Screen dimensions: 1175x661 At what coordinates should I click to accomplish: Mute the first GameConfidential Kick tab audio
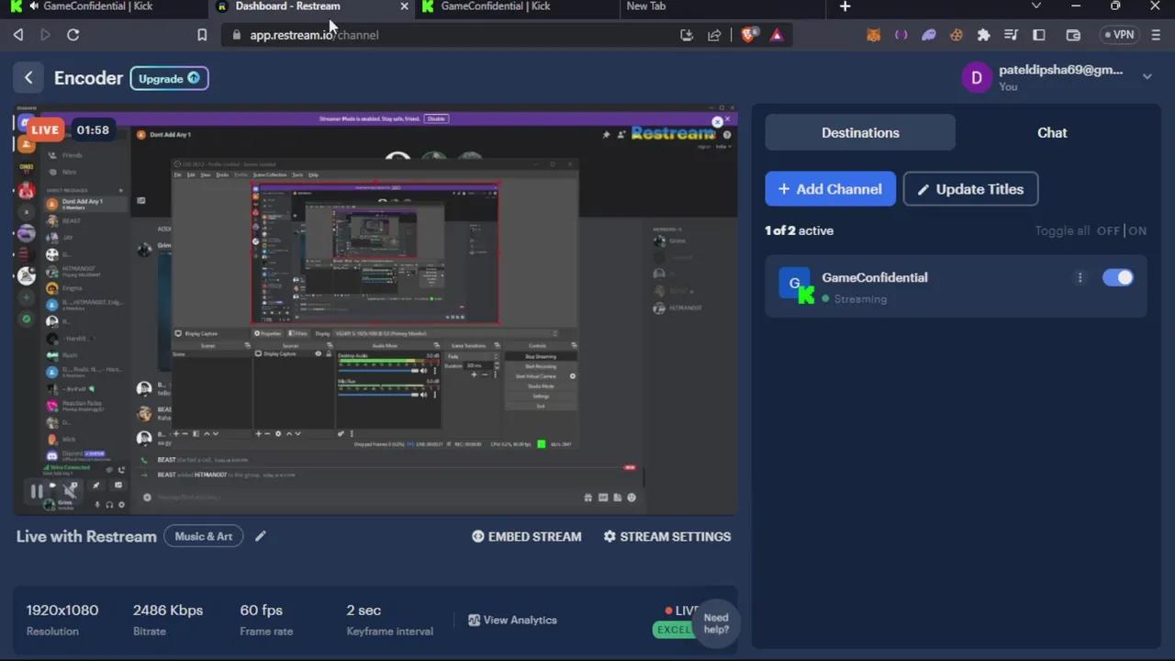[34, 6]
